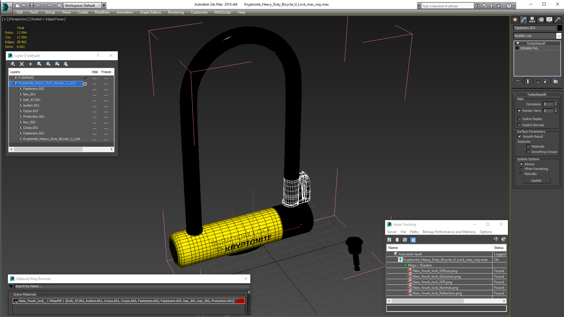Select When Rendering update option

521,169
